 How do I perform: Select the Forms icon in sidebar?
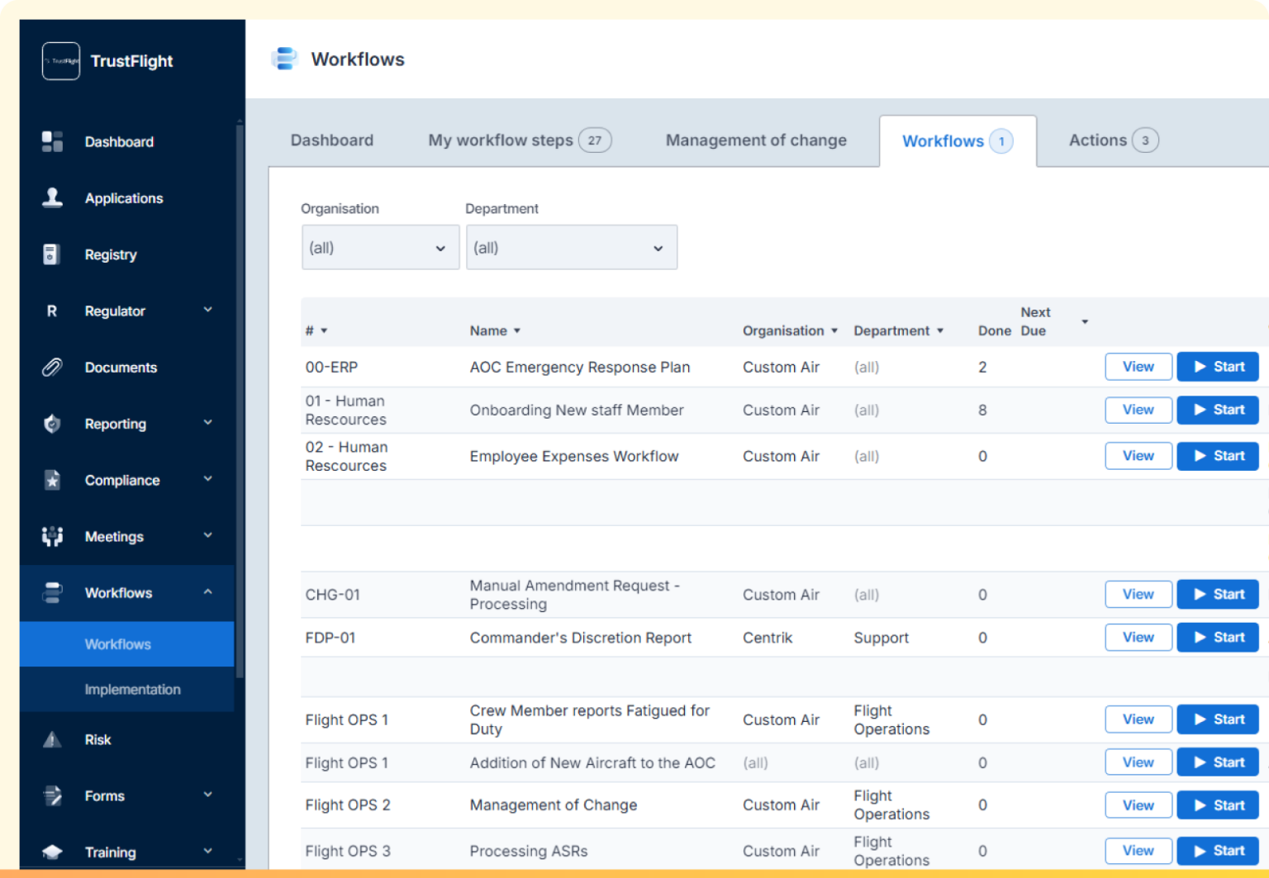[51, 795]
